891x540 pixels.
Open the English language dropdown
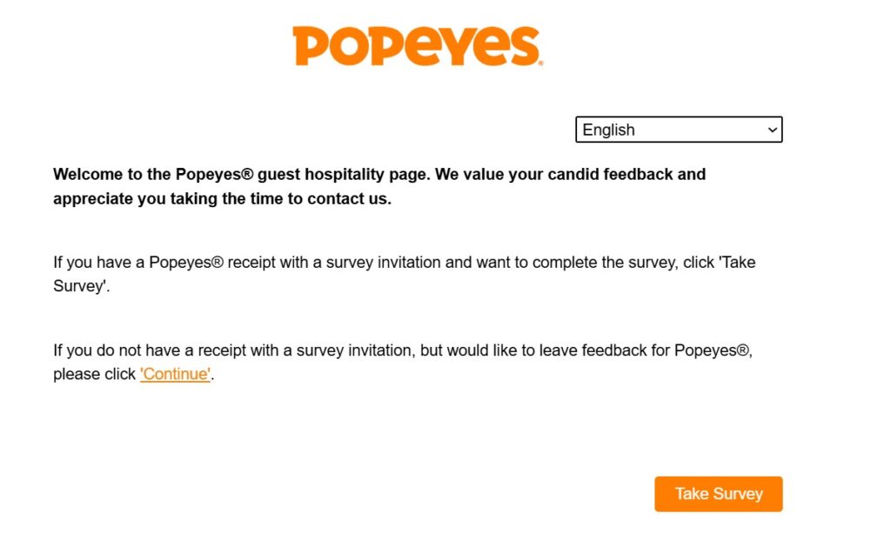click(679, 130)
